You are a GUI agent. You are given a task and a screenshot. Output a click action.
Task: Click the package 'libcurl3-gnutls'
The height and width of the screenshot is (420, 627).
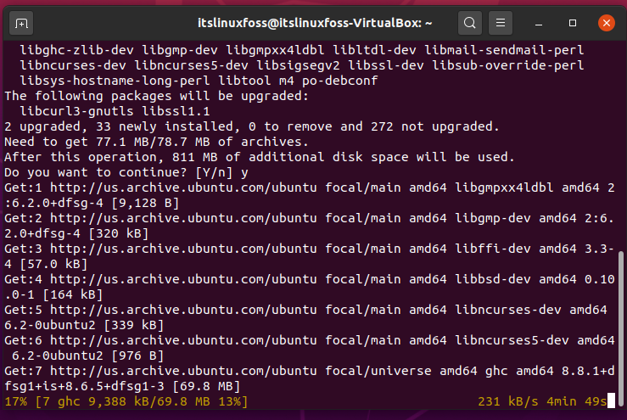(x=76, y=111)
